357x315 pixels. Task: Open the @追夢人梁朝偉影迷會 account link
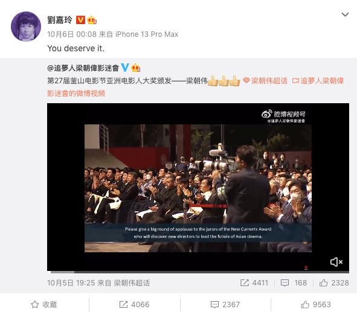(83, 68)
